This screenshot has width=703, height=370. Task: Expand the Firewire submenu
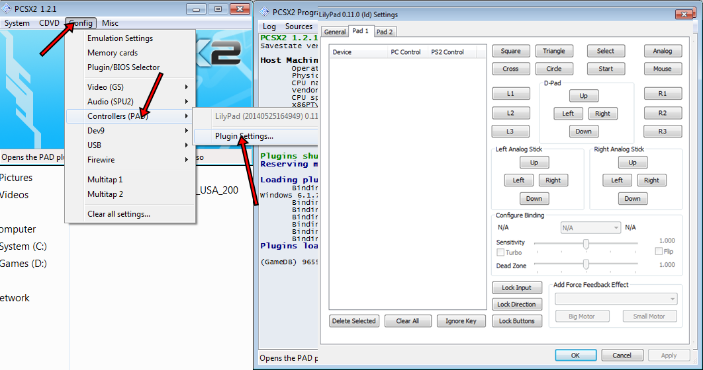point(130,160)
